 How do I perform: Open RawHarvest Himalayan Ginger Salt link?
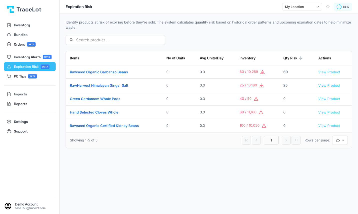(99, 85)
